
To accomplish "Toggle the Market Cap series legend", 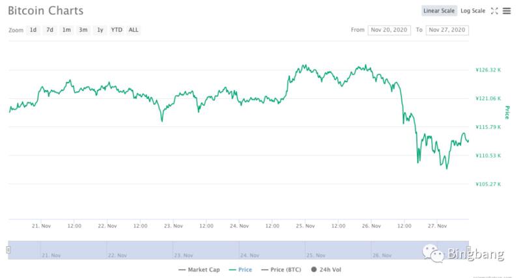I will click(199, 269).
